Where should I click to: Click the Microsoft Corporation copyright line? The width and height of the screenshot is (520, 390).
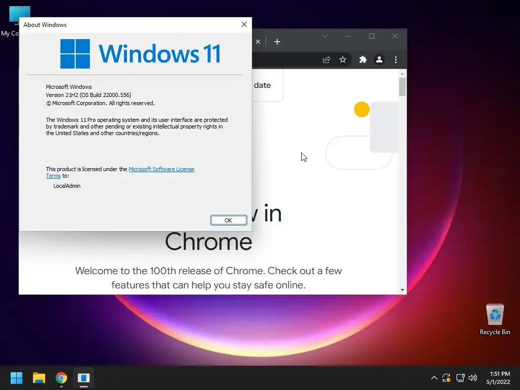point(100,103)
